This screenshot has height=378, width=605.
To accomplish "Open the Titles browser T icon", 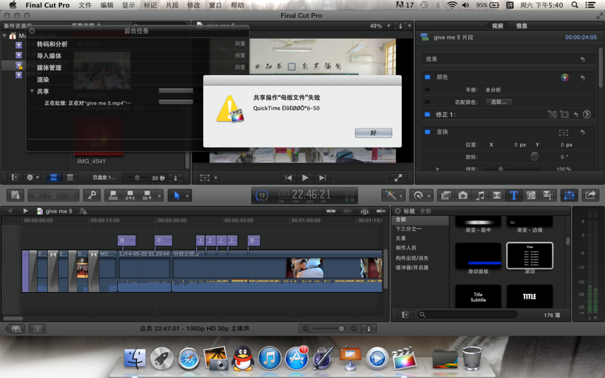I will click(514, 195).
